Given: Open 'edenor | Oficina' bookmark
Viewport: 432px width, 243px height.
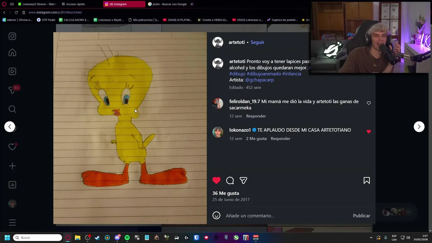Looking at the screenshot, I should click(17, 20).
